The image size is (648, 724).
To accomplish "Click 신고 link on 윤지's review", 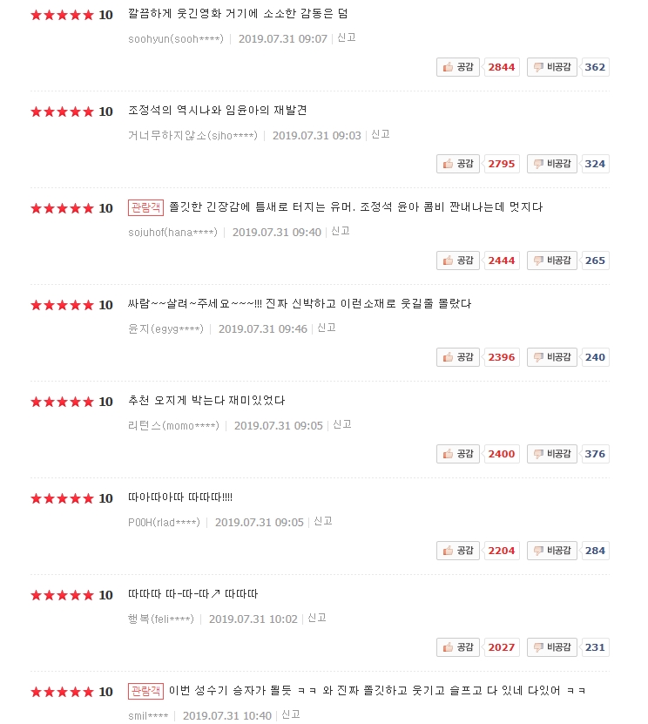I will (327, 328).
